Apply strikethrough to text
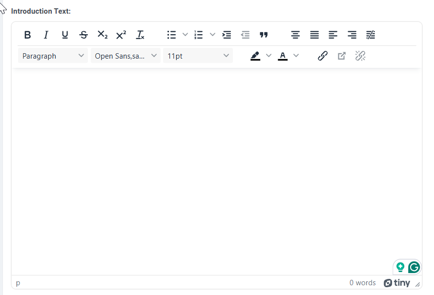Image resolution: width=434 pixels, height=295 pixels. (x=83, y=35)
